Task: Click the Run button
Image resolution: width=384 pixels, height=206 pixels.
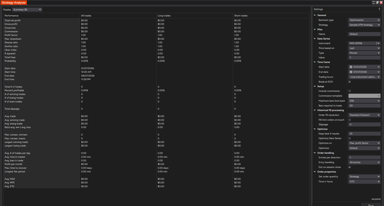Action: (x=371, y=205)
